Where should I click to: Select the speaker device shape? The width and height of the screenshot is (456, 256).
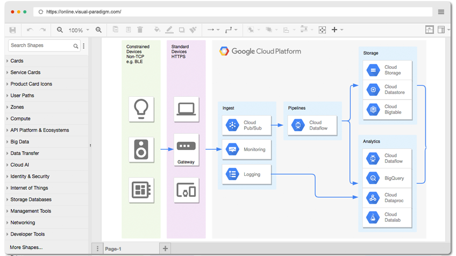pos(141,150)
